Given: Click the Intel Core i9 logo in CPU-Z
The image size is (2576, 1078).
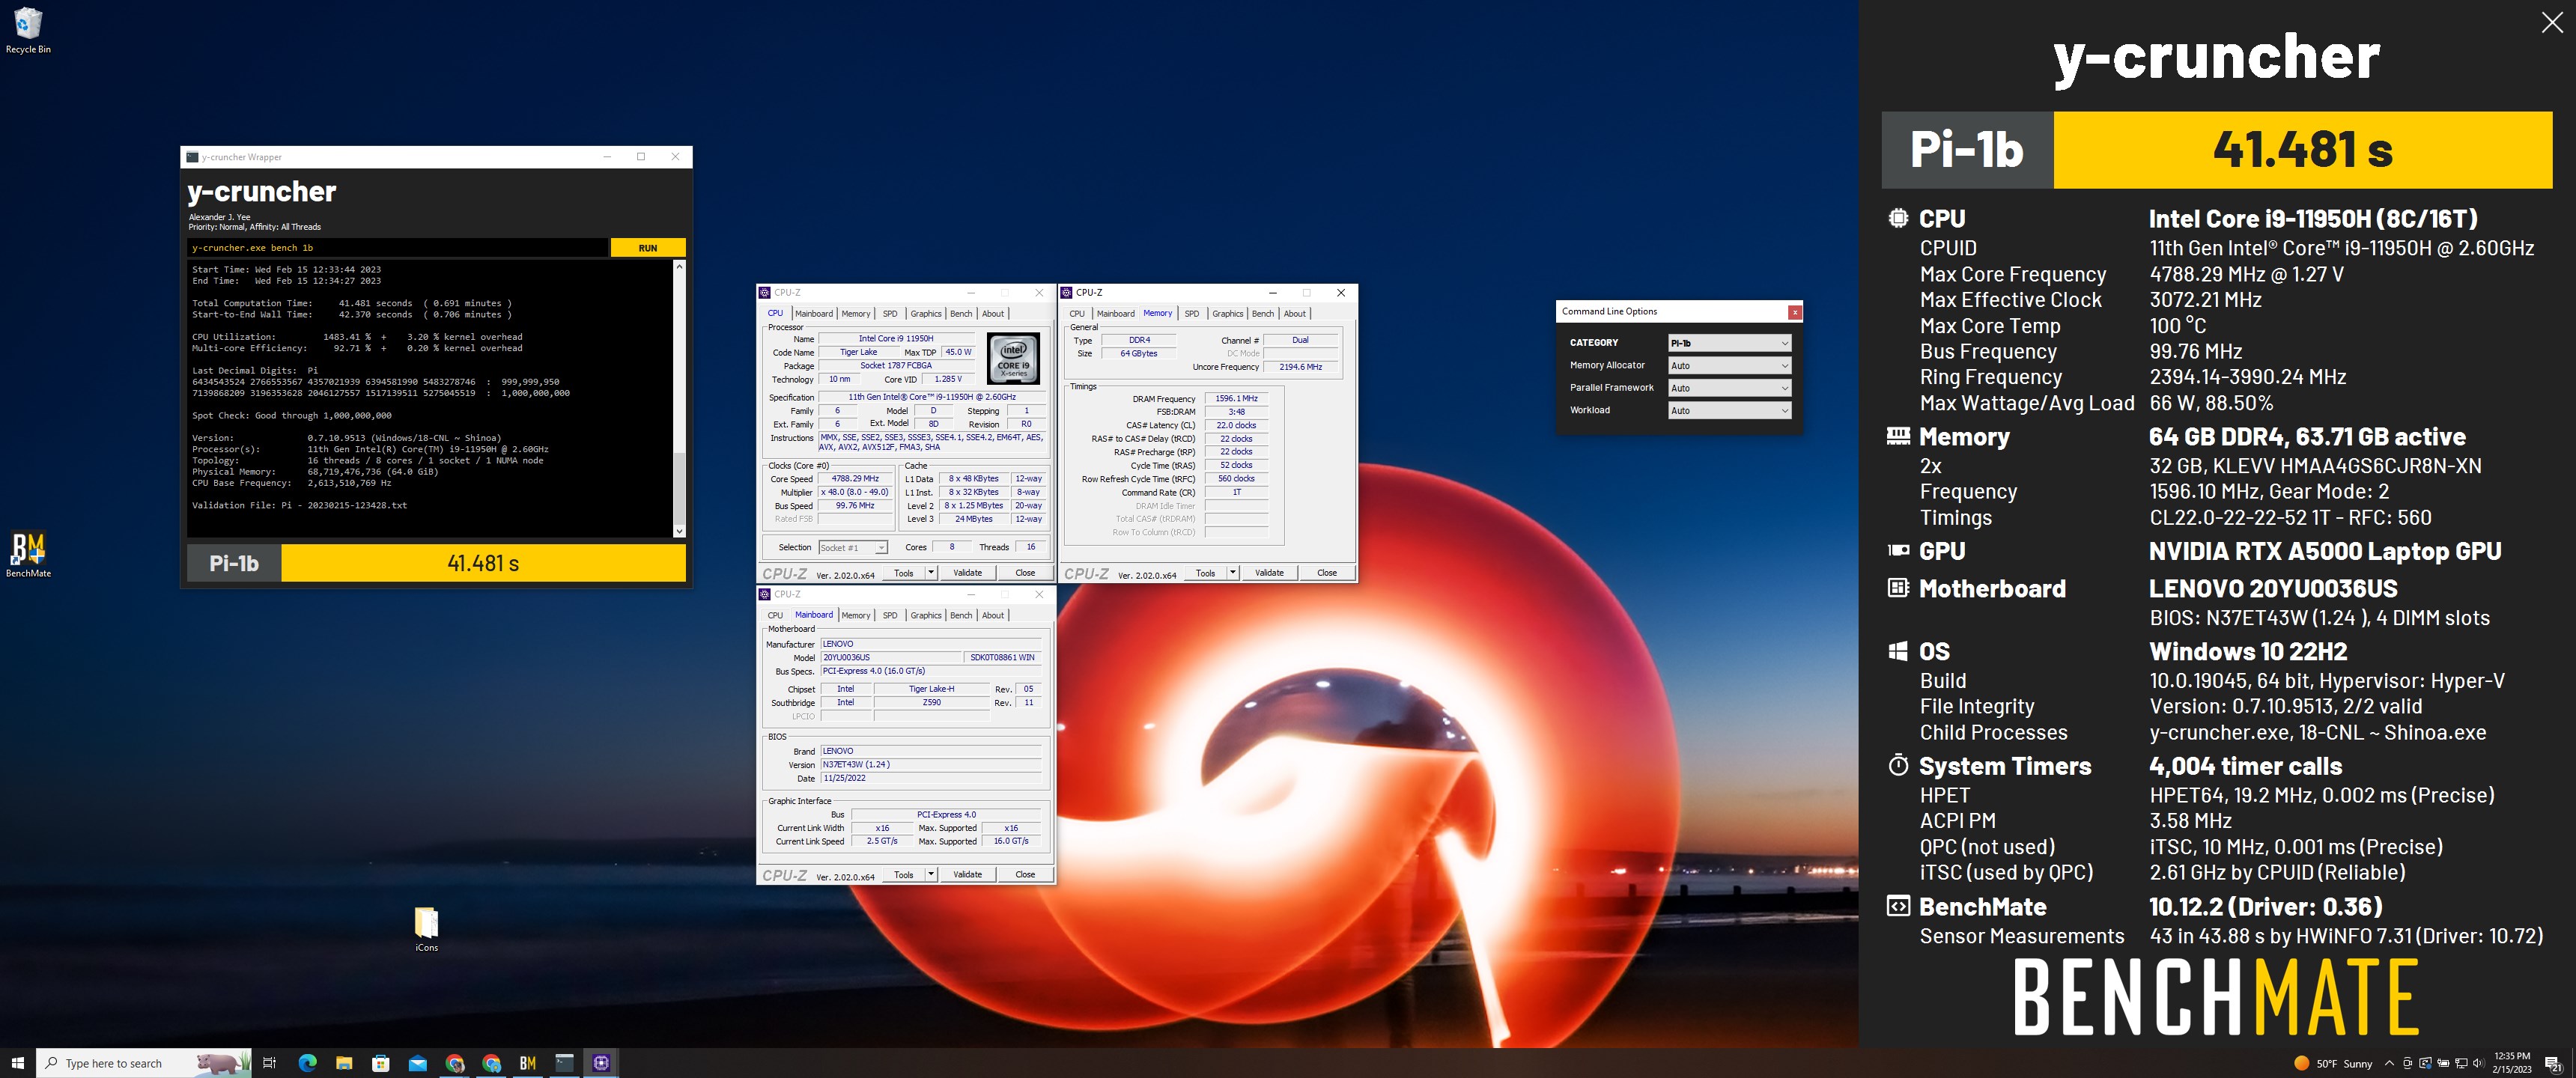Looking at the screenshot, I should (x=1014, y=359).
